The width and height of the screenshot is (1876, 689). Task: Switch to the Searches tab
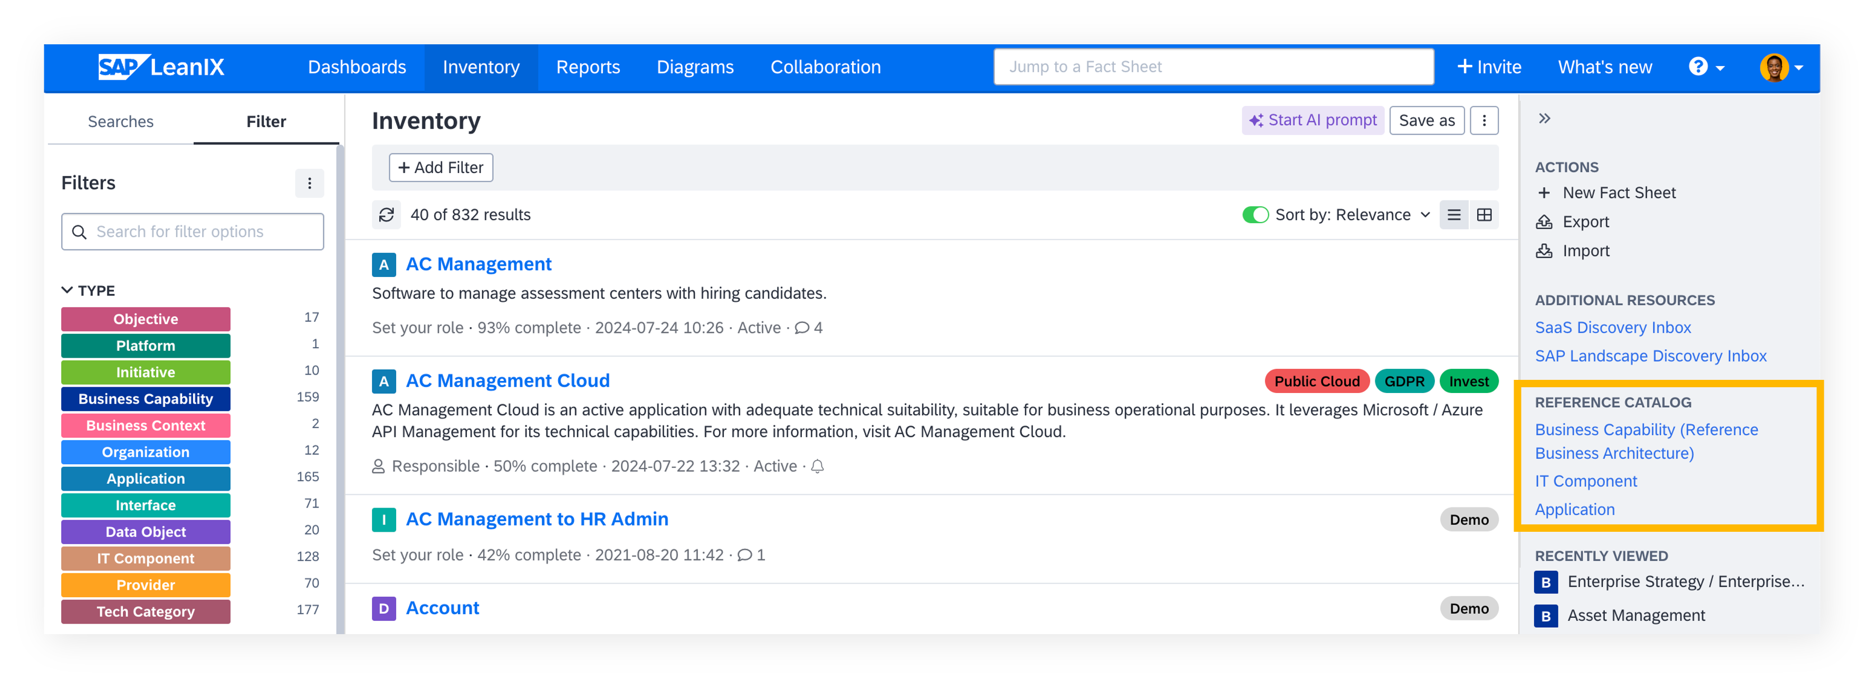coord(120,122)
